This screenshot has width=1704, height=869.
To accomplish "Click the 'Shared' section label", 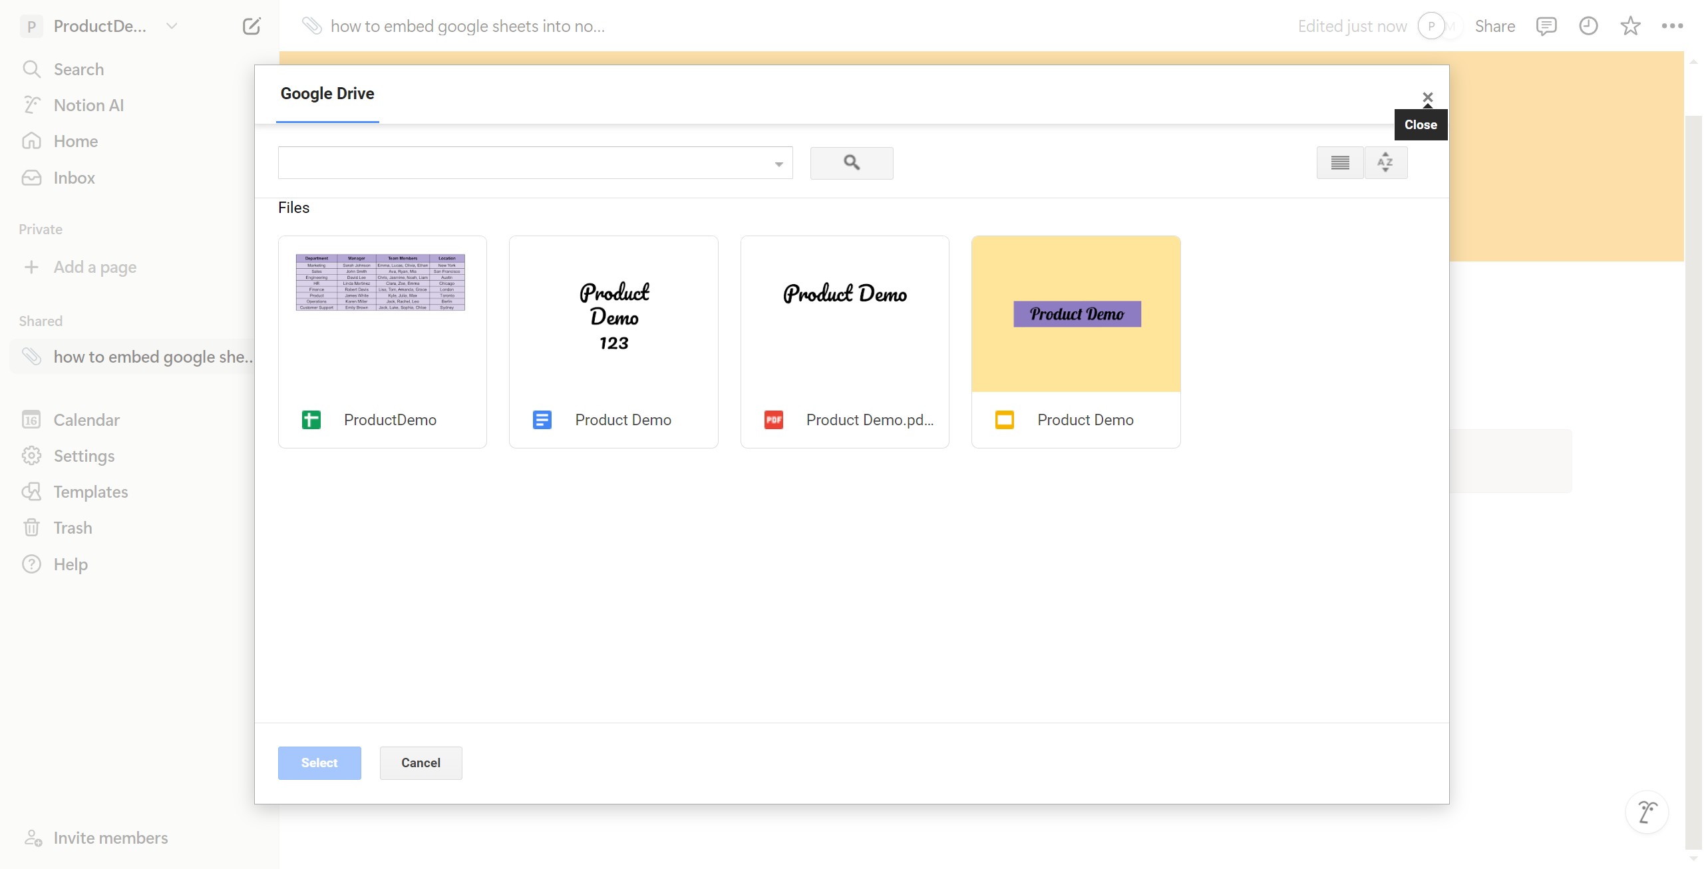I will (x=41, y=321).
